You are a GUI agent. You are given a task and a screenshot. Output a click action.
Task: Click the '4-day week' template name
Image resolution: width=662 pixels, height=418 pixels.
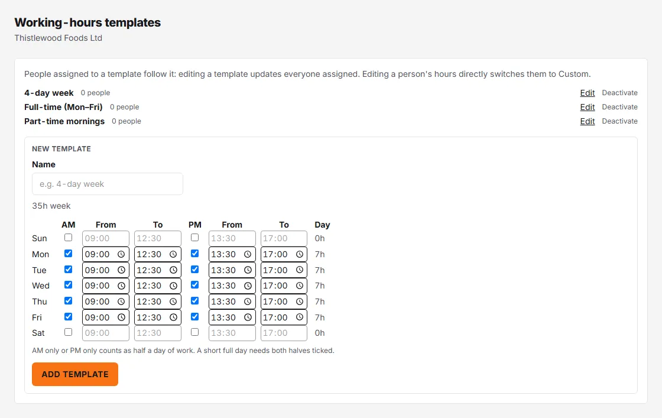49,93
